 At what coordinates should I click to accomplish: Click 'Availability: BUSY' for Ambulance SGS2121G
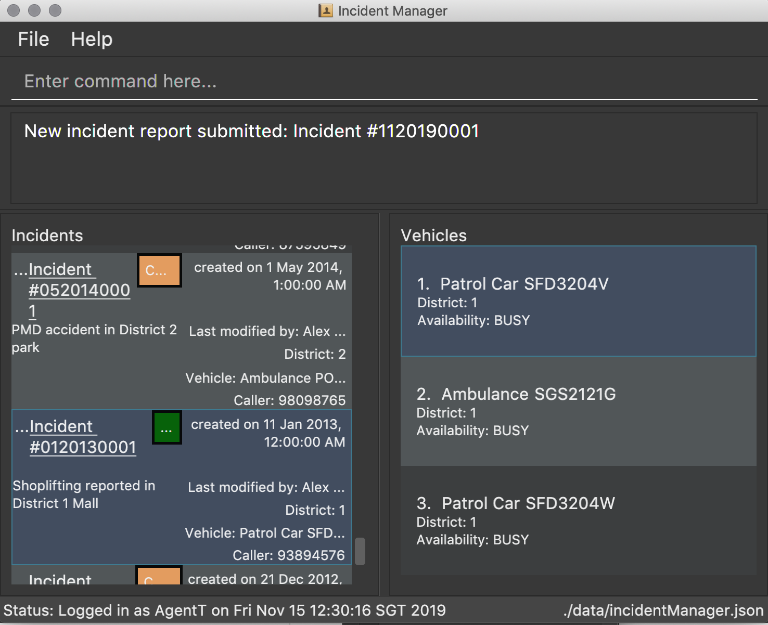click(x=472, y=431)
